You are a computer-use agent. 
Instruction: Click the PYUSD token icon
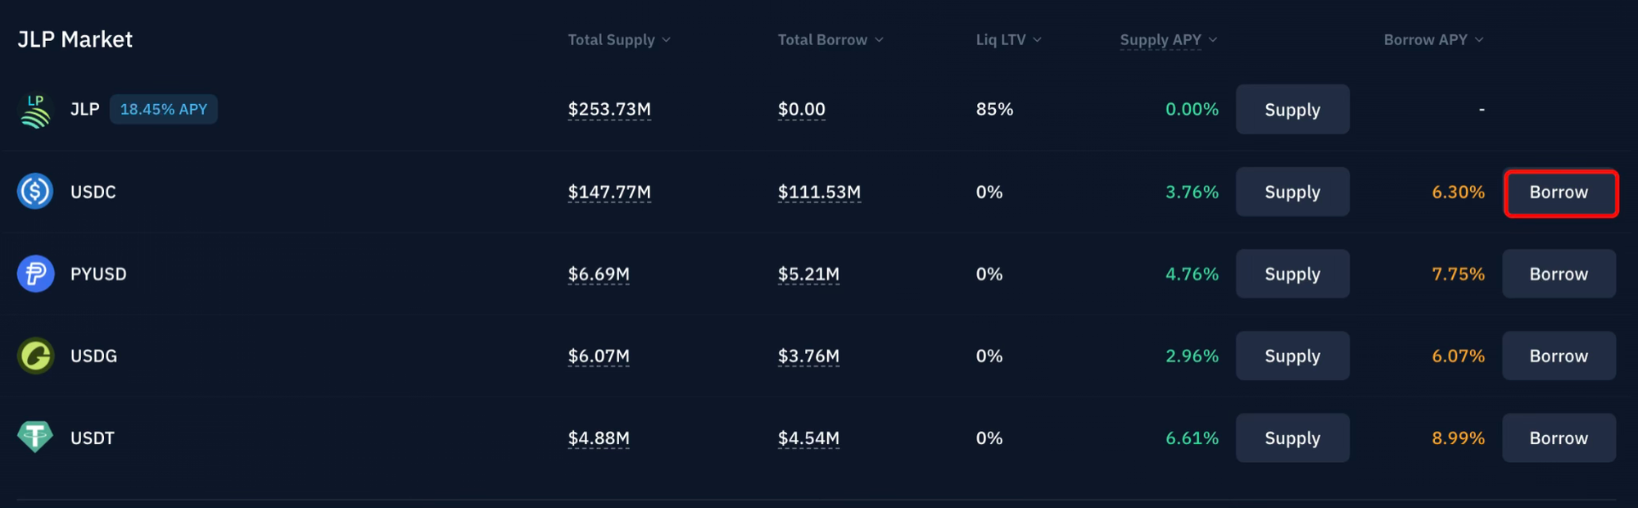(x=35, y=274)
